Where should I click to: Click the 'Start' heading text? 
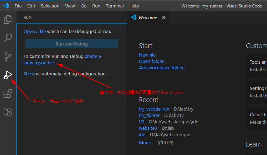(x=146, y=46)
